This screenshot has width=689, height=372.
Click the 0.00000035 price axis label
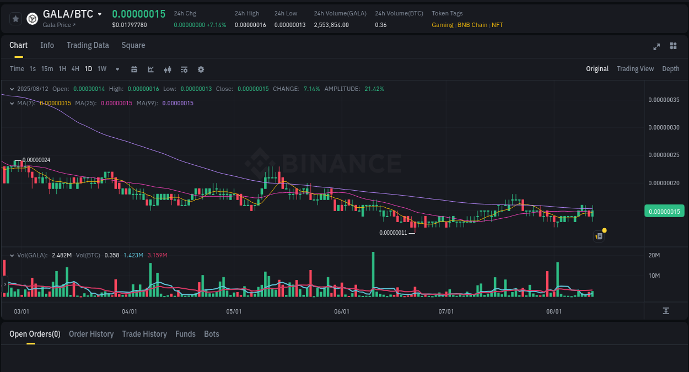[664, 100]
